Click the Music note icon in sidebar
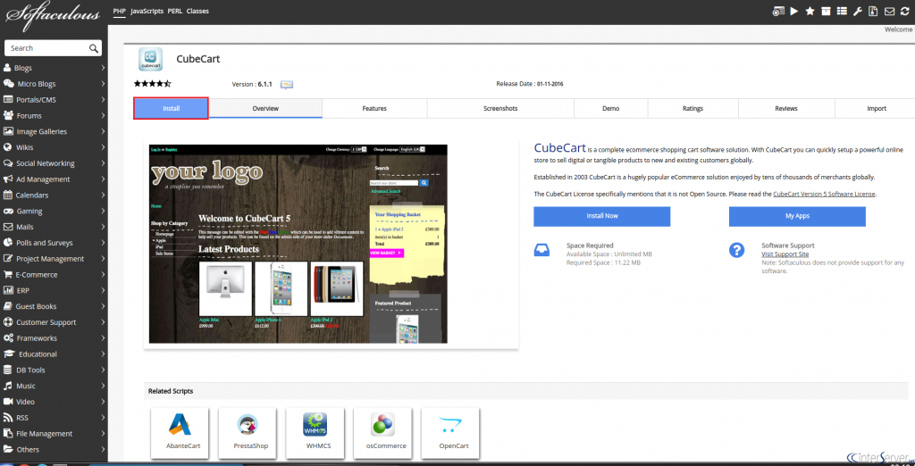Viewport: 915px width, 466px height. point(7,386)
